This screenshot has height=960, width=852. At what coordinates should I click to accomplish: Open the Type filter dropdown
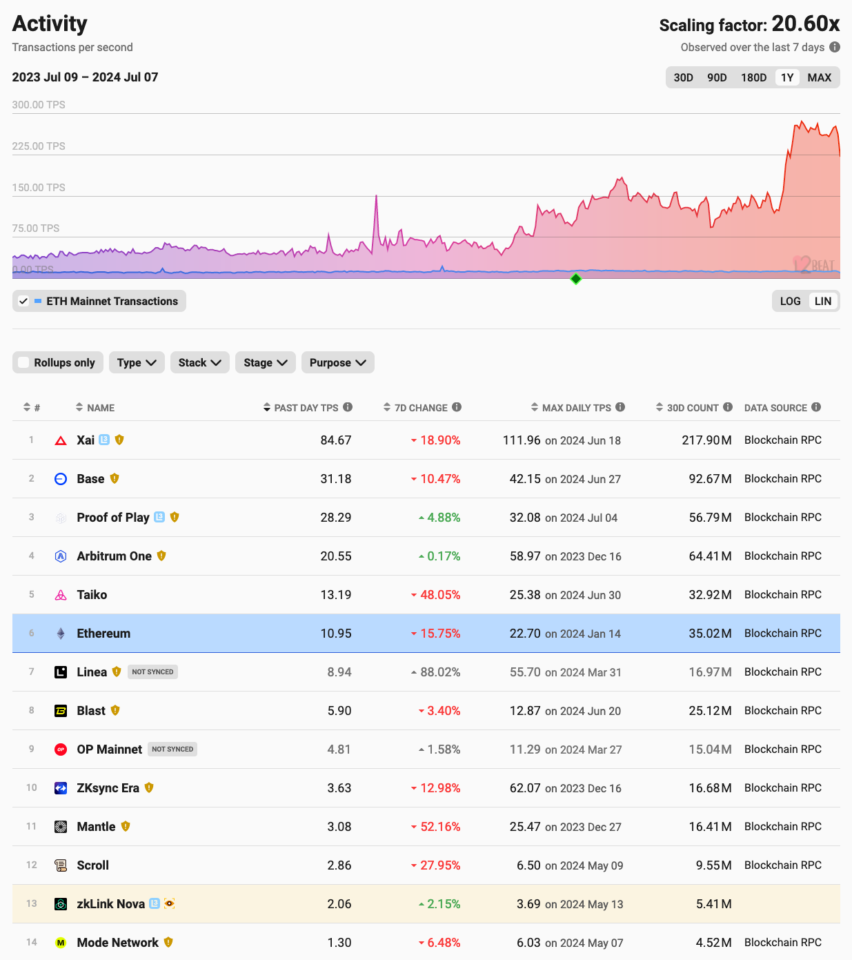pyautogui.click(x=137, y=362)
